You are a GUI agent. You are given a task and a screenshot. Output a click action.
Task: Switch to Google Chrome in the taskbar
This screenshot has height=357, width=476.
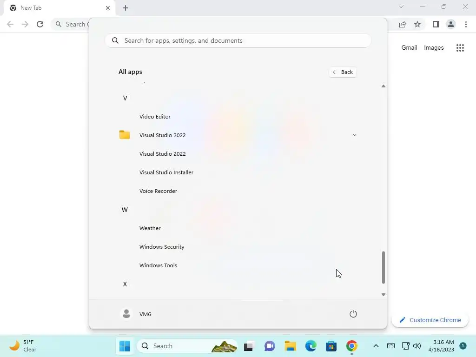tap(351, 346)
